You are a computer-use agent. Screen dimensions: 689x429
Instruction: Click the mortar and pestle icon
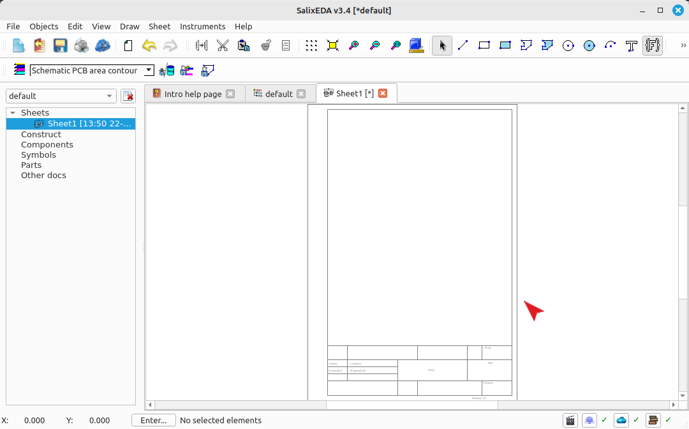coord(265,45)
